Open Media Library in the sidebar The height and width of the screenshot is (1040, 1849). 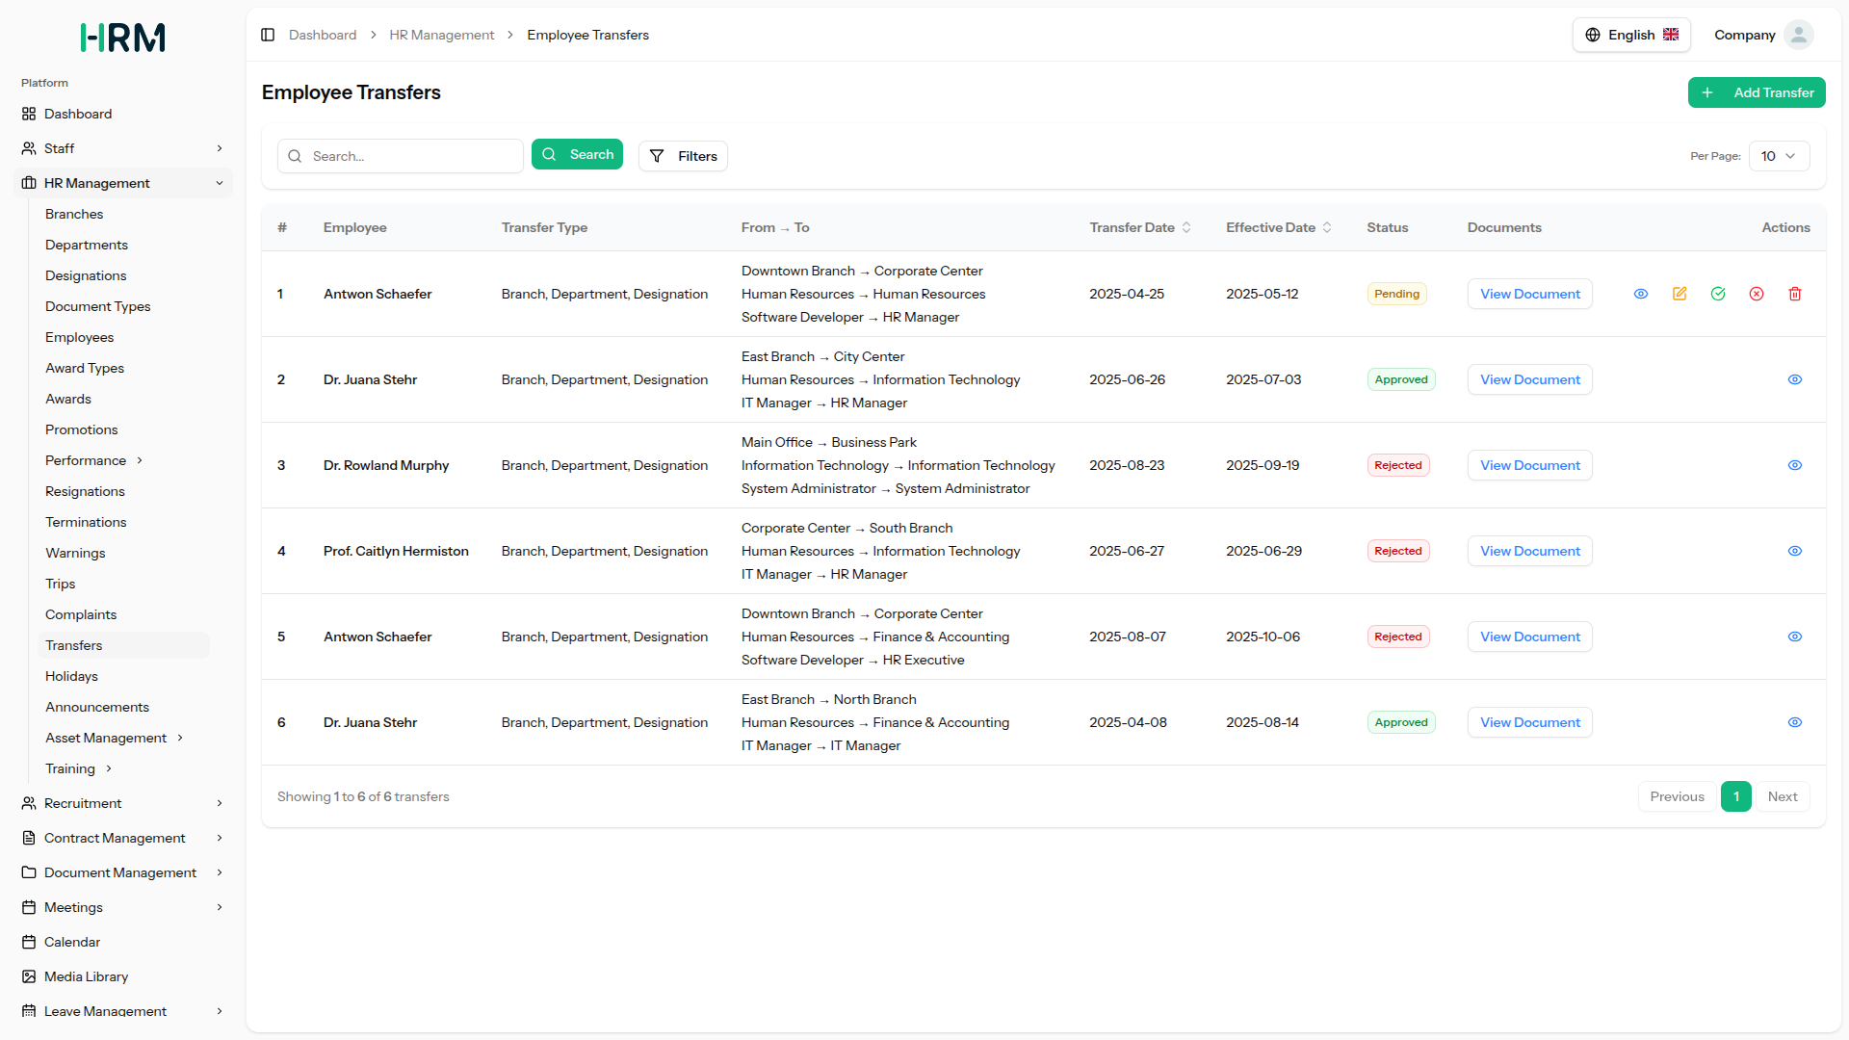pyautogui.click(x=86, y=976)
